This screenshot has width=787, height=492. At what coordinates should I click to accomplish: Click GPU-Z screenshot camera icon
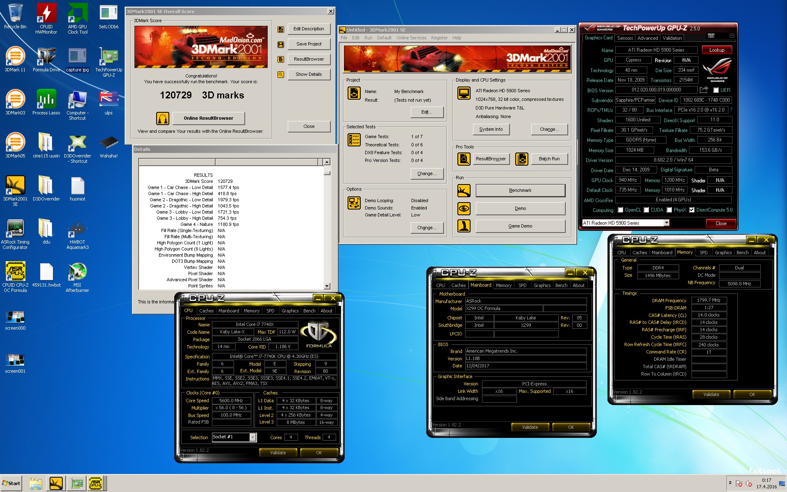point(711,36)
